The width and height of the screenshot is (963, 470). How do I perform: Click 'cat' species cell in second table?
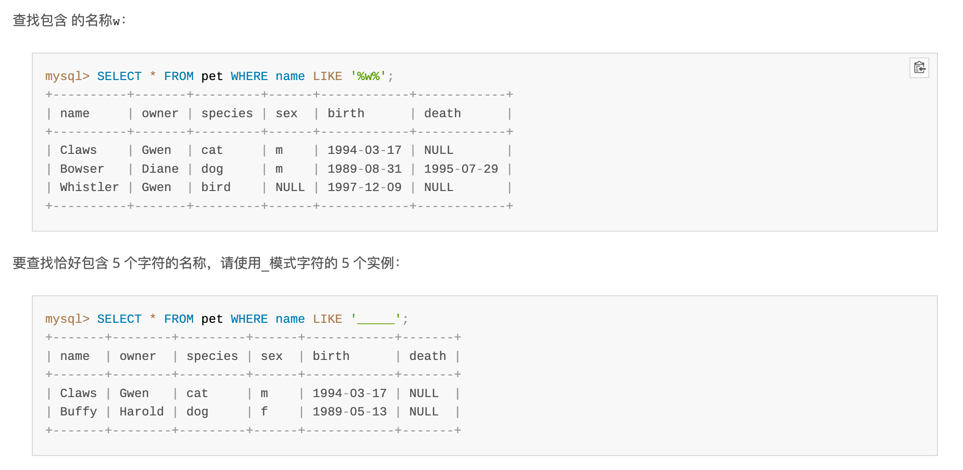coord(197,393)
